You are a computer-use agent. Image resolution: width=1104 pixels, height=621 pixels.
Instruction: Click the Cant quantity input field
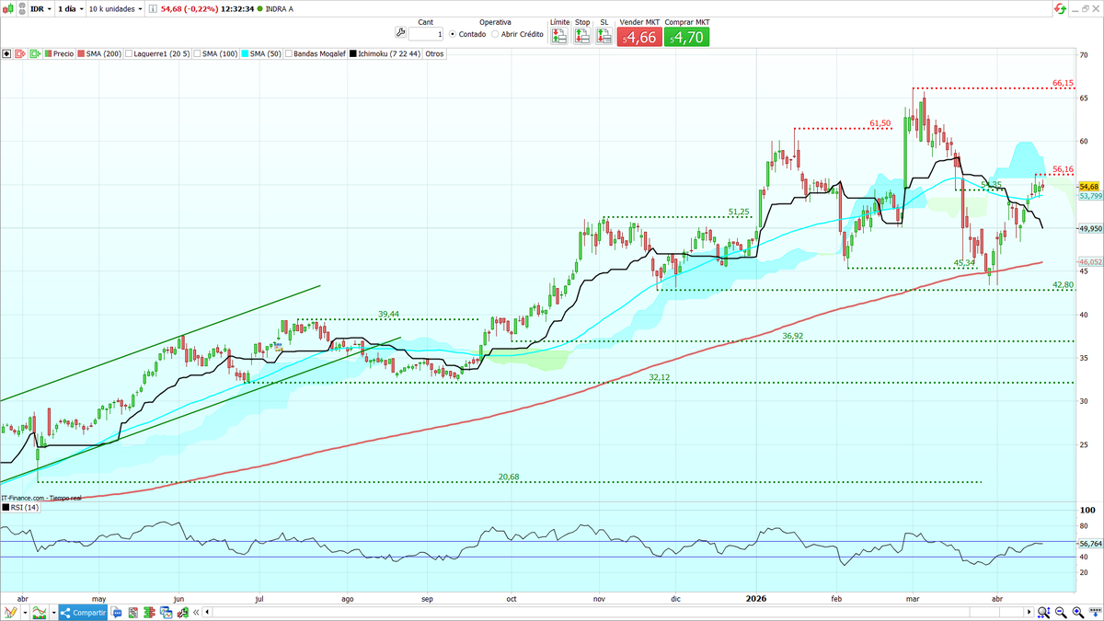click(426, 34)
